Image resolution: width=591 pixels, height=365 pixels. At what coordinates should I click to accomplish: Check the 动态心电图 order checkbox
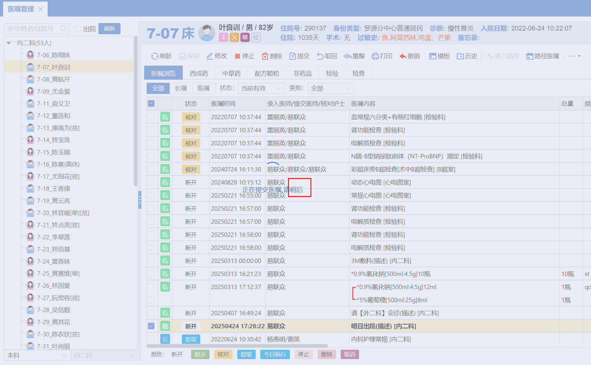(x=151, y=182)
